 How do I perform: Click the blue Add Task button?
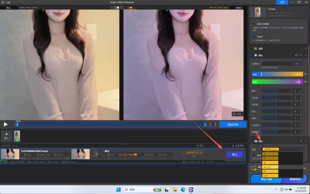pos(233,124)
